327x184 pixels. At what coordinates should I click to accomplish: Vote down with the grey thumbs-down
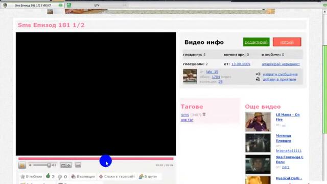click(x=60, y=177)
